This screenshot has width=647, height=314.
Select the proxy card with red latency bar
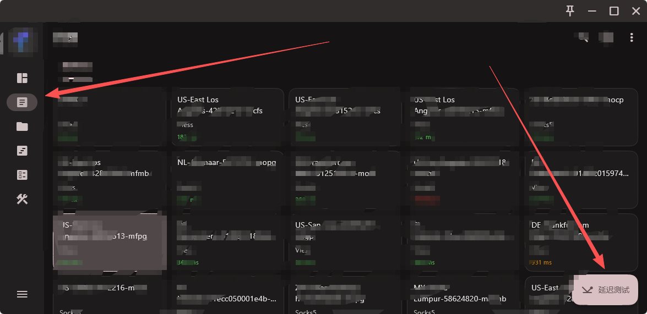point(464,180)
